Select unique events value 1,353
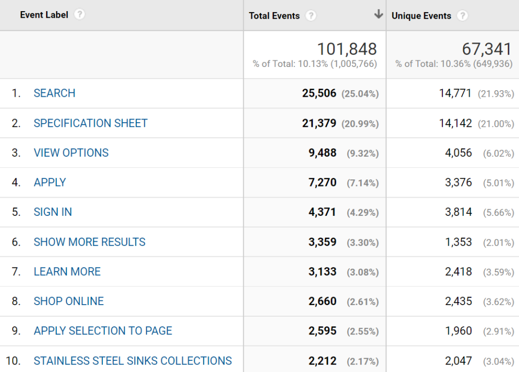This screenshot has height=372, width=519. (458, 242)
